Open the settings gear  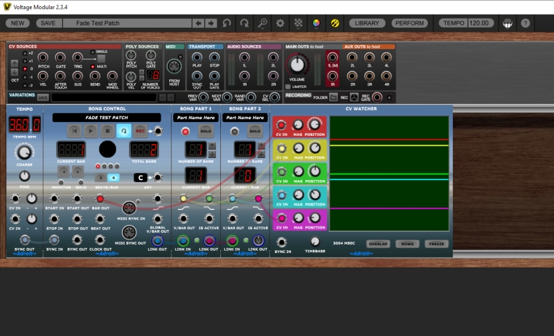[x=280, y=24]
